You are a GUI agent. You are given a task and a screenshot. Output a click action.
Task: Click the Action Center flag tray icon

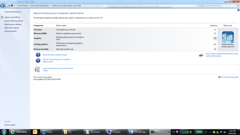point(221,132)
